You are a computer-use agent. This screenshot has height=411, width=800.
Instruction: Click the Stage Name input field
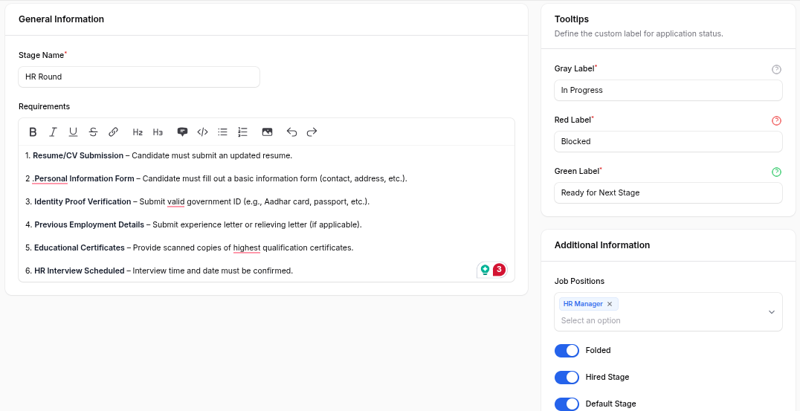coord(139,77)
